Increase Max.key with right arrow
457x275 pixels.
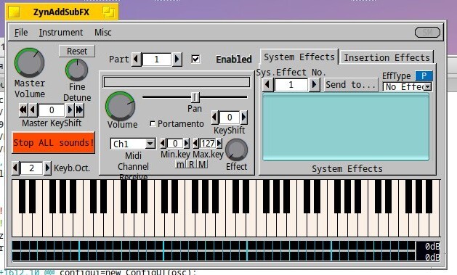[x=219, y=143]
